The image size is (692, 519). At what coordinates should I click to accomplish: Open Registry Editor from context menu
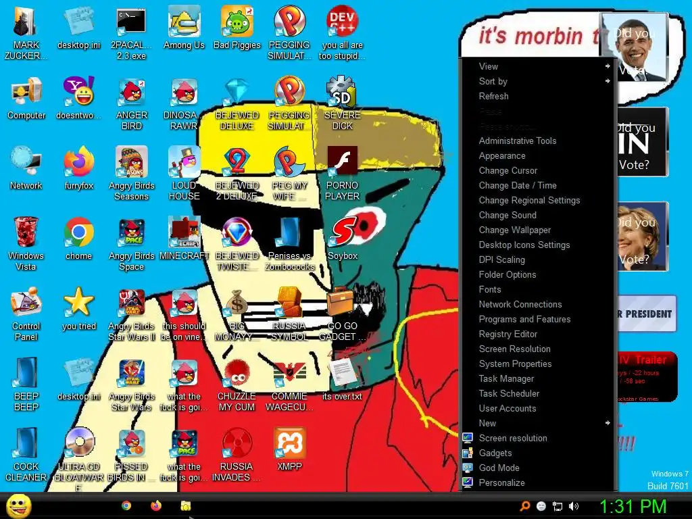tap(538, 334)
